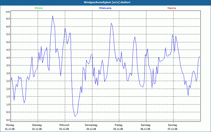Screen dimensions: 211x132
Task: Click the date 04.12.08
Action: 91,129
